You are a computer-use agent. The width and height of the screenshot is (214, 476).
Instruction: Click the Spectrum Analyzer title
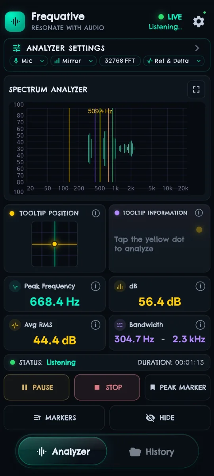[x=48, y=90]
